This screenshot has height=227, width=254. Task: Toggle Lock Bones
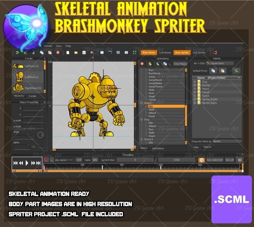[x=165, y=52]
